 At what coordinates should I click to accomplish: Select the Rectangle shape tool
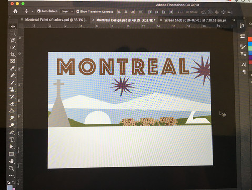pyautogui.click(x=12, y=154)
